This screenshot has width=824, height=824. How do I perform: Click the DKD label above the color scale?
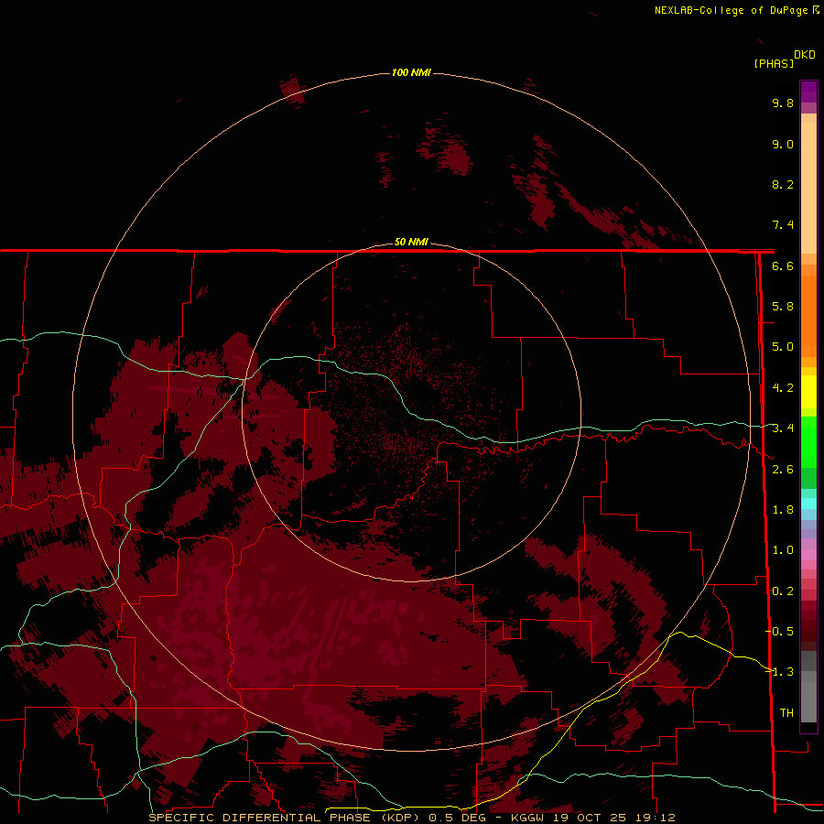click(x=805, y=55)
